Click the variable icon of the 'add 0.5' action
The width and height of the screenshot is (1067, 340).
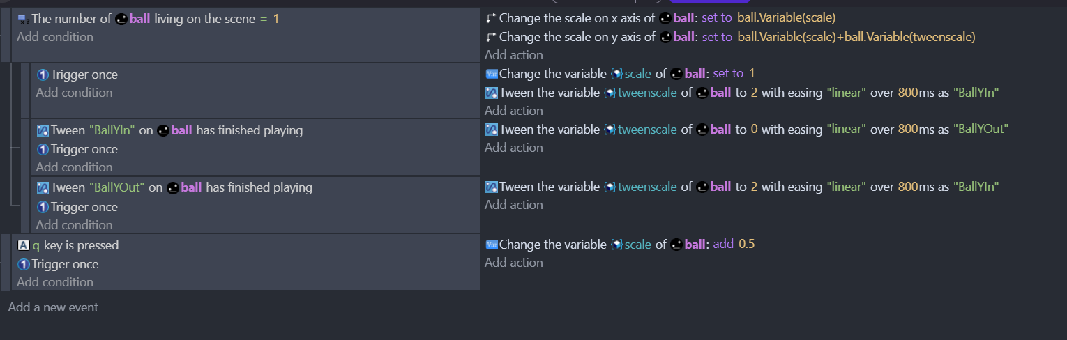[x=491, y=245]
